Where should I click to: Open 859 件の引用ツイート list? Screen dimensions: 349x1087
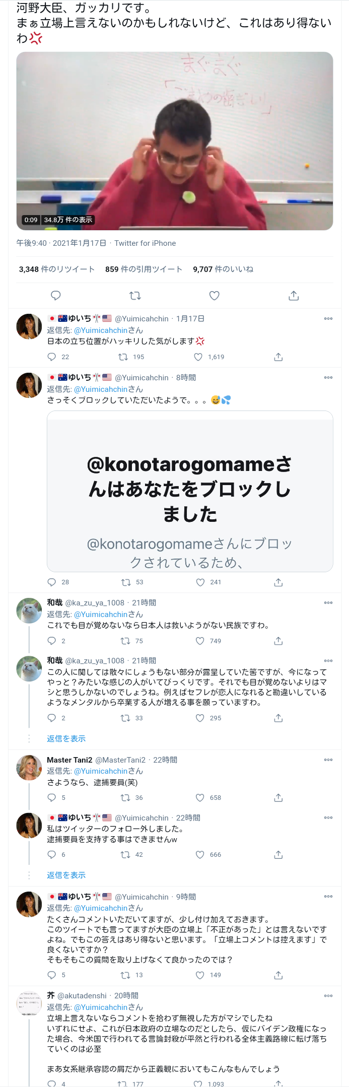click(144, 269)
